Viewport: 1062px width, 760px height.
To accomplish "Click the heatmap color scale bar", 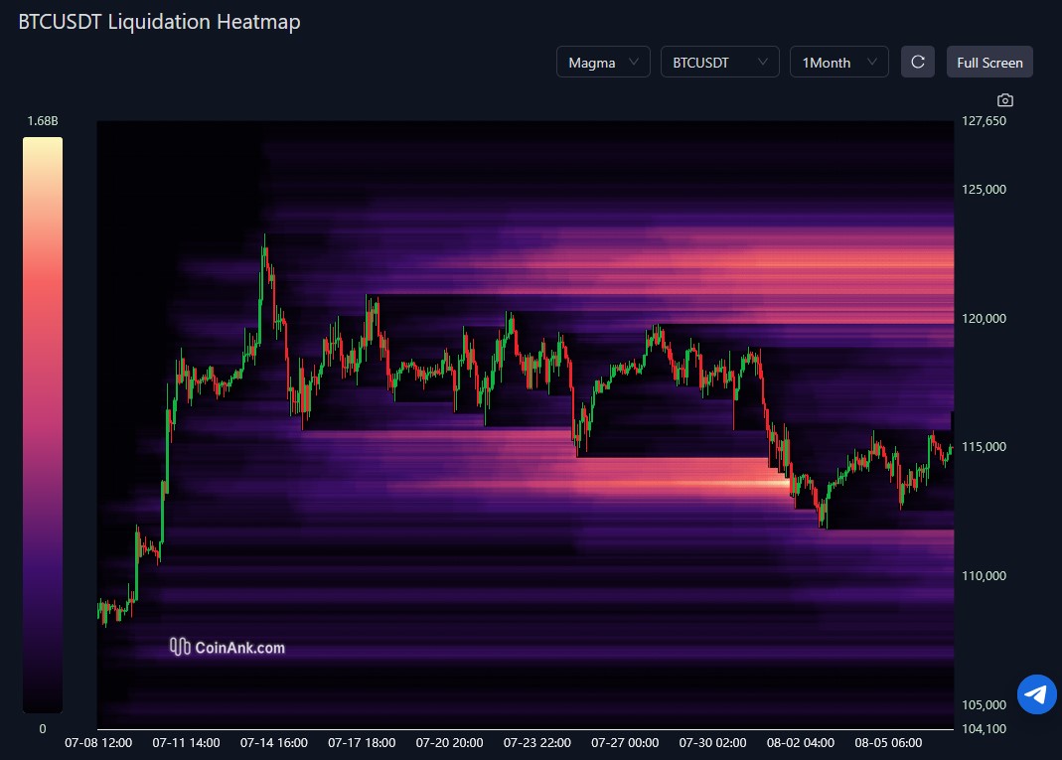I will pos(43,425).
